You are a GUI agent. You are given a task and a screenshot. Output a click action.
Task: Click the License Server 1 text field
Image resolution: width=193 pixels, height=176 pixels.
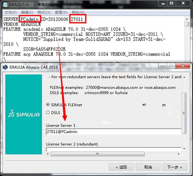(114, 131)
